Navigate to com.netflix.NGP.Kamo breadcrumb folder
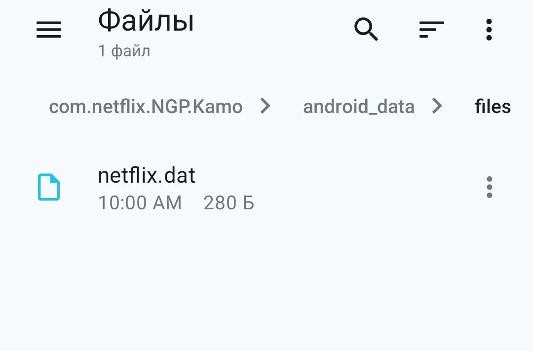This screenshot has width=533, height=351. click(x=146, y=107)
